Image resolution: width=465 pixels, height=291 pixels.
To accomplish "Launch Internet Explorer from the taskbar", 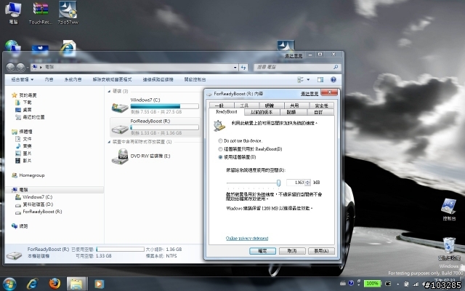I will click(x=32, y=284).
